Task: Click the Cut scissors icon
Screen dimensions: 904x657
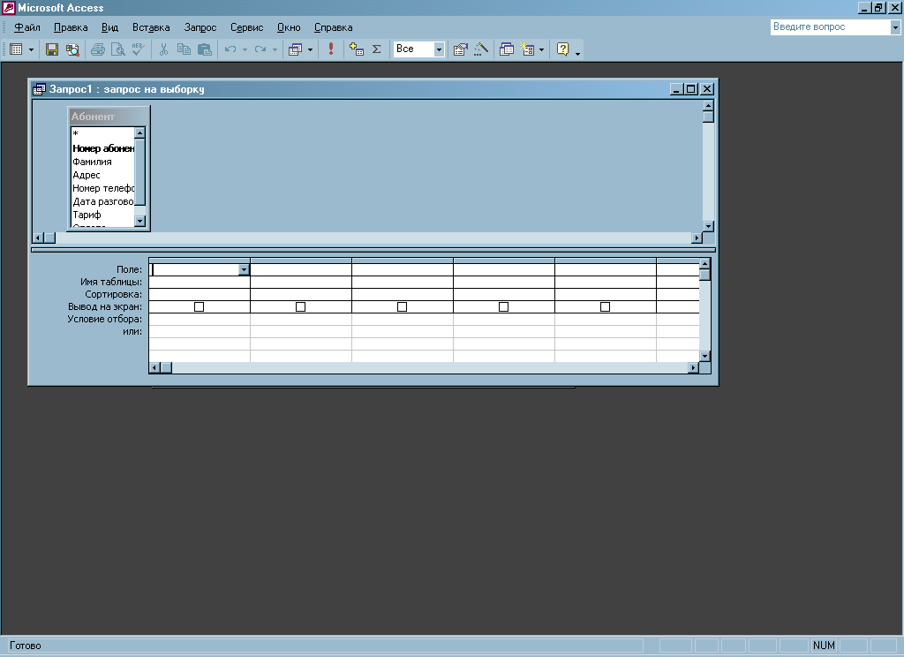Action: 163,49
